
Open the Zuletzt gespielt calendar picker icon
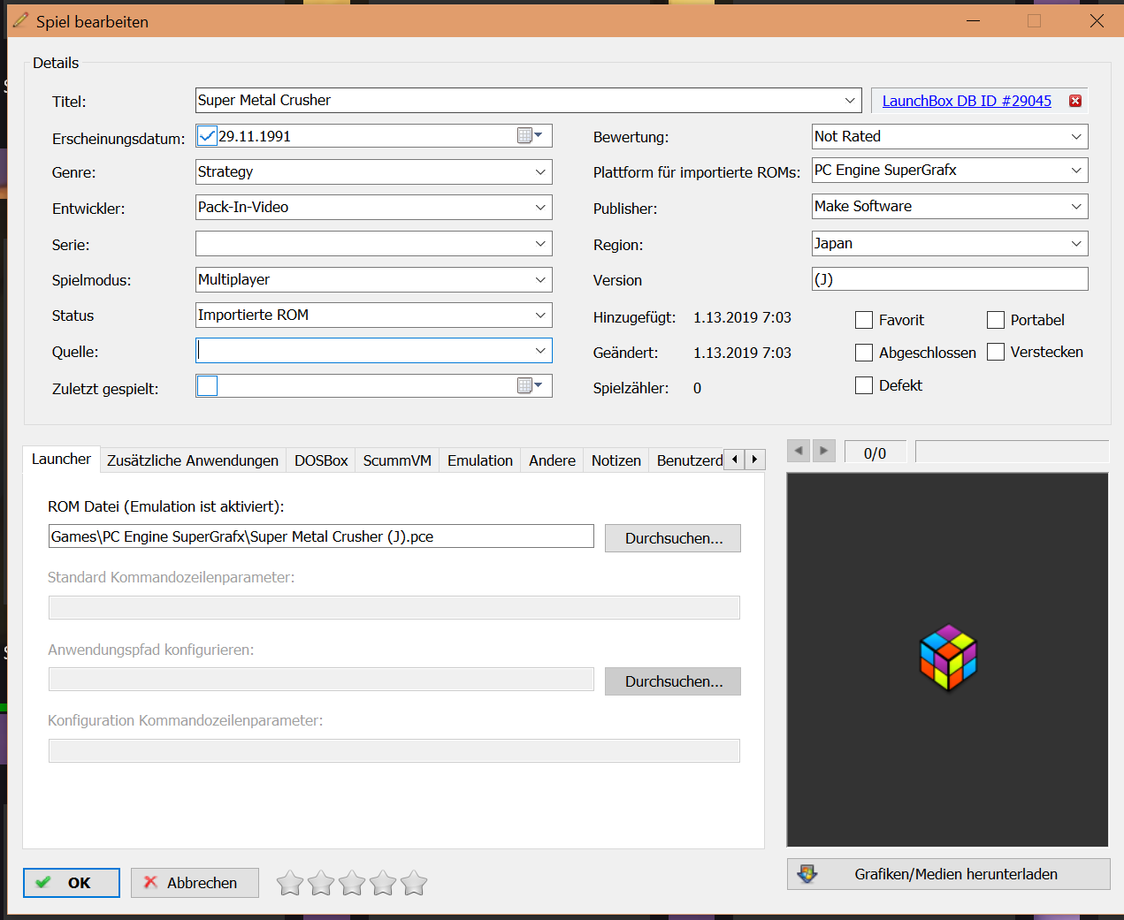[530, 385]
